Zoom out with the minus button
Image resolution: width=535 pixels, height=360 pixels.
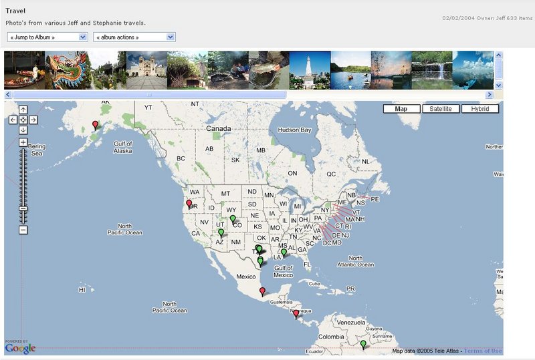click(23, 230)
